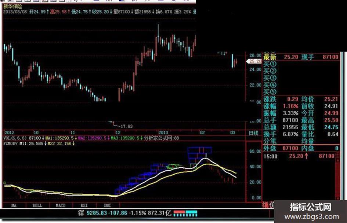The image size is (347, 223).
Task: Click the 均价 value 25.21
Action: click(x=331, y=99)
